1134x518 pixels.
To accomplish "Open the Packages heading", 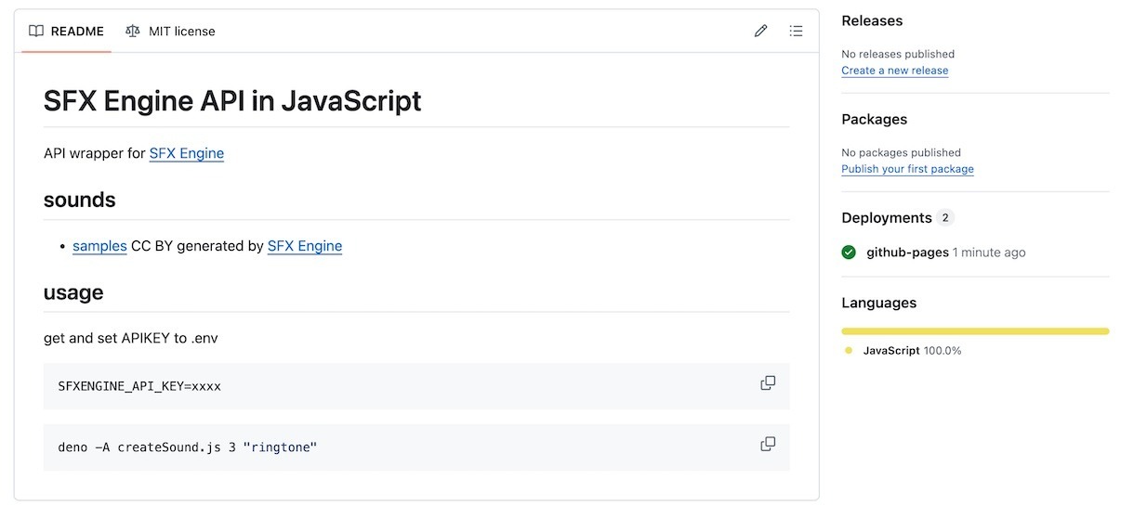I will point(874,119).
